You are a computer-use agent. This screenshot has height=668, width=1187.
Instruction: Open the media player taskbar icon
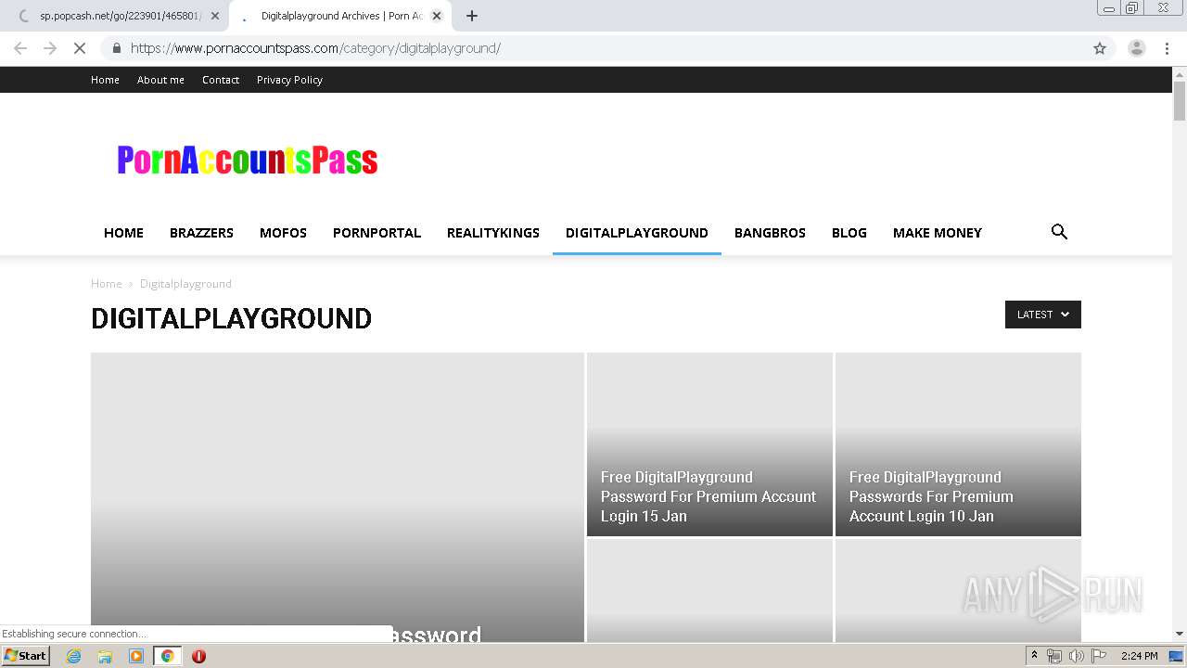(136, 656)
